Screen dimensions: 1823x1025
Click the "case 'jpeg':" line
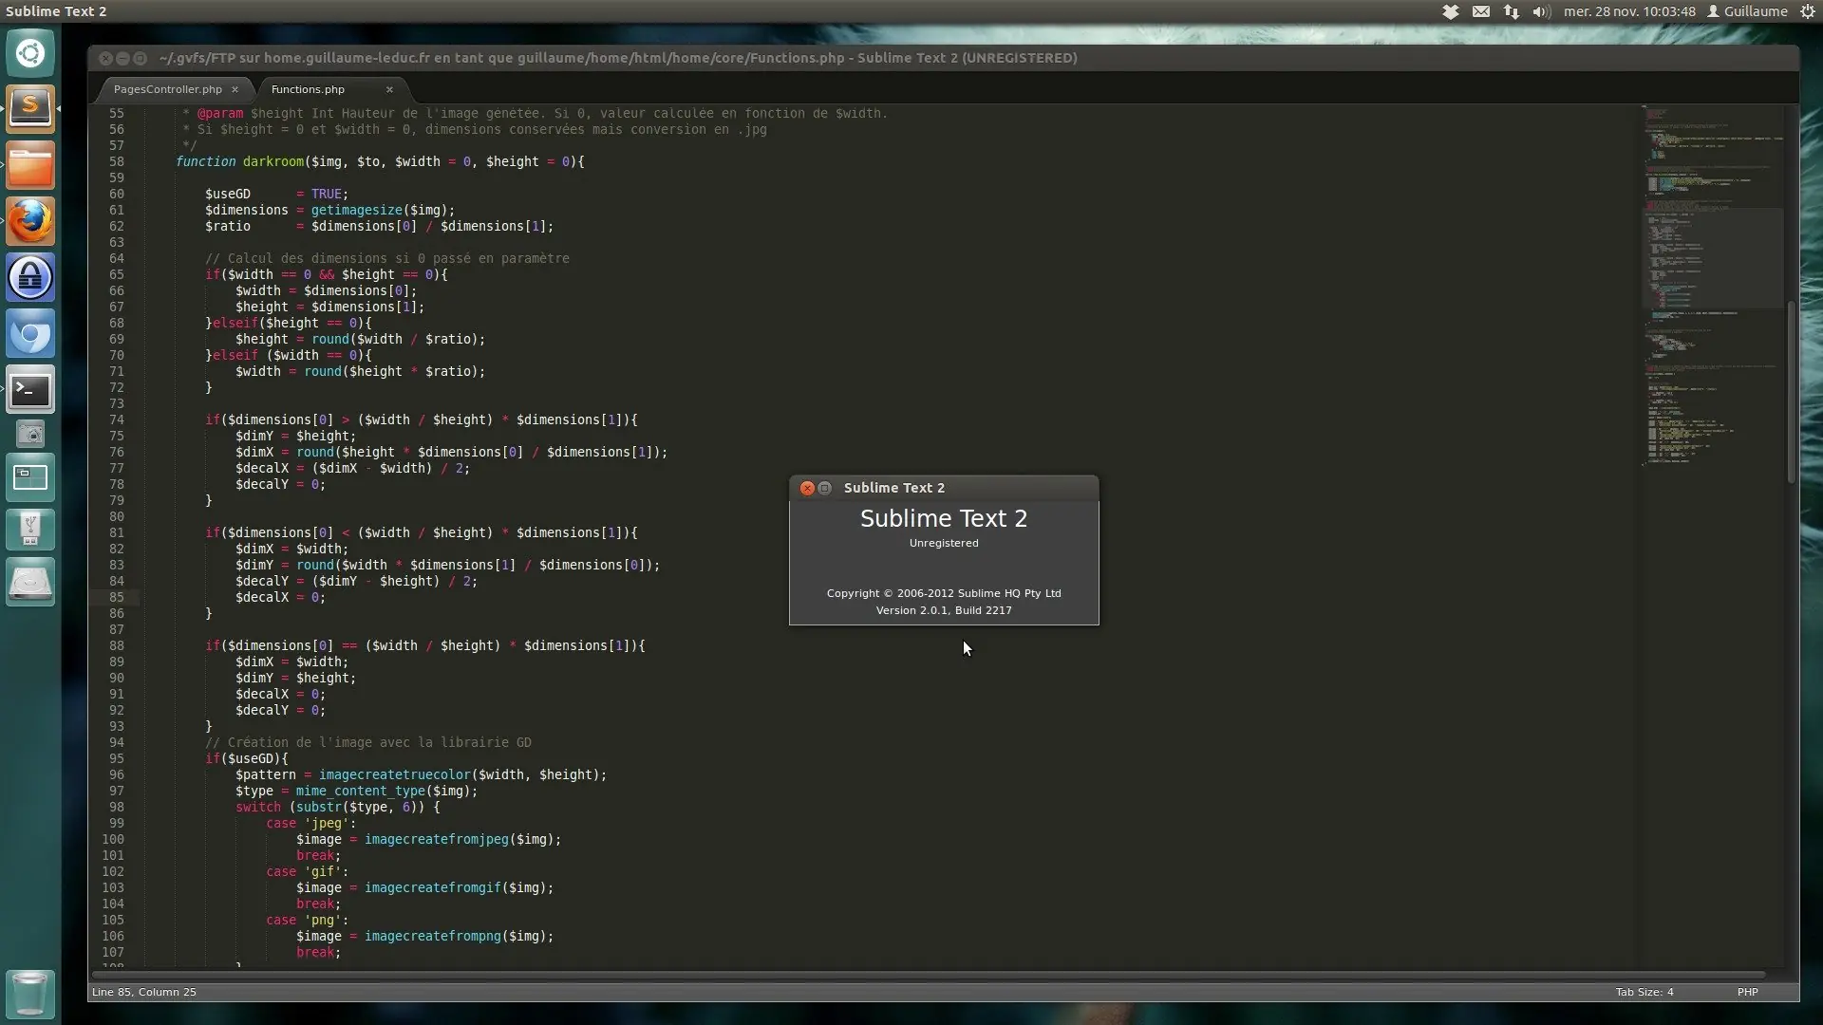point(311,823)
